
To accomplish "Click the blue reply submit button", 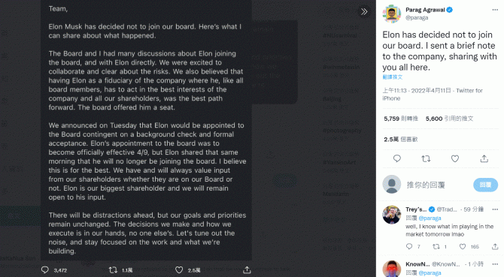I will pyautogui.click(x=485, y=185).
